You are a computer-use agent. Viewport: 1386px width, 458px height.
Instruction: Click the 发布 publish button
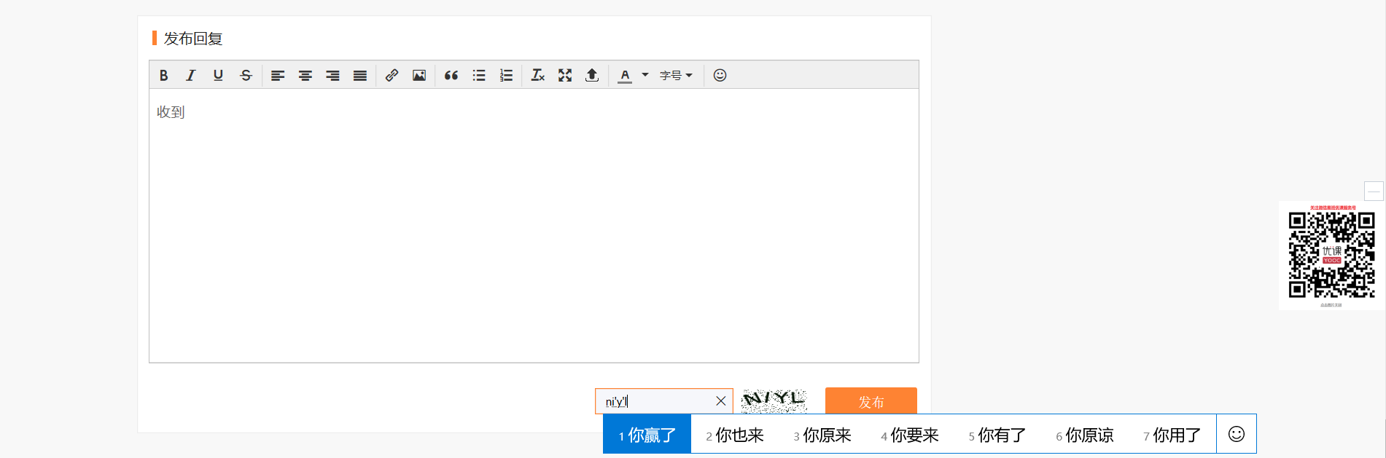(x=871, y=401)
